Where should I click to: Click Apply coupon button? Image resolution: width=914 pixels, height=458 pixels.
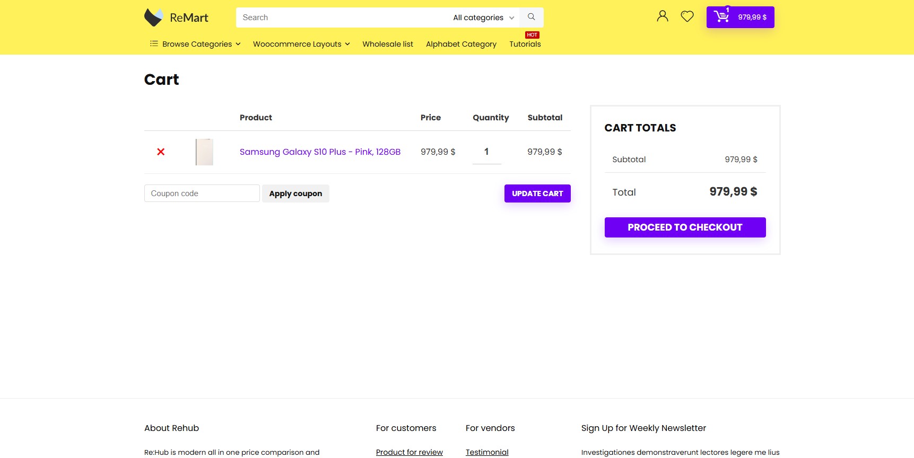(295, 193)
